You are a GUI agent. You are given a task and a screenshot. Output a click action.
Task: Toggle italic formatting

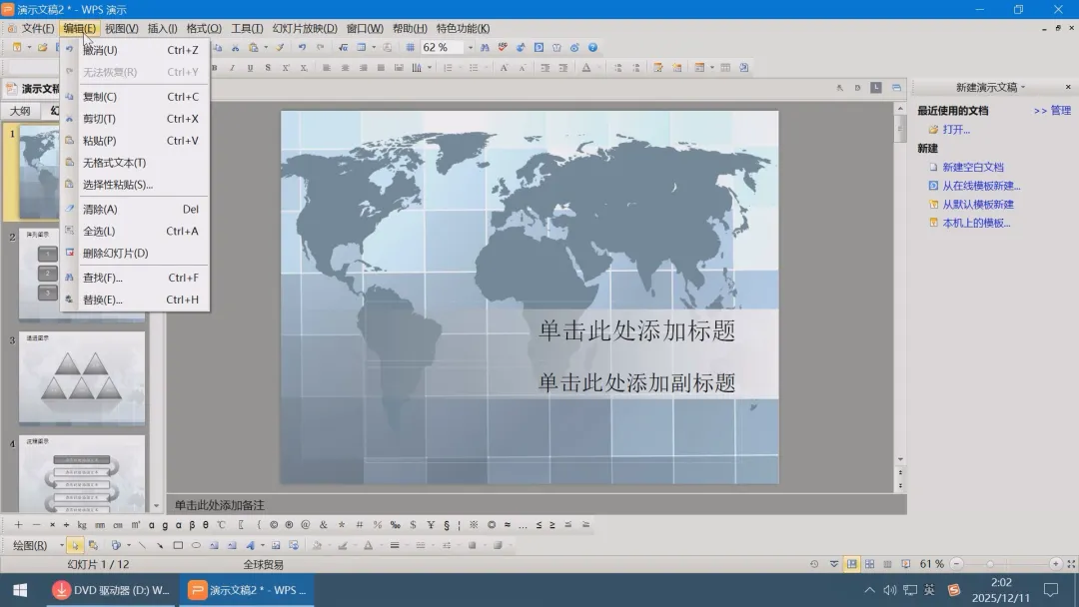[x=232, y=67]
